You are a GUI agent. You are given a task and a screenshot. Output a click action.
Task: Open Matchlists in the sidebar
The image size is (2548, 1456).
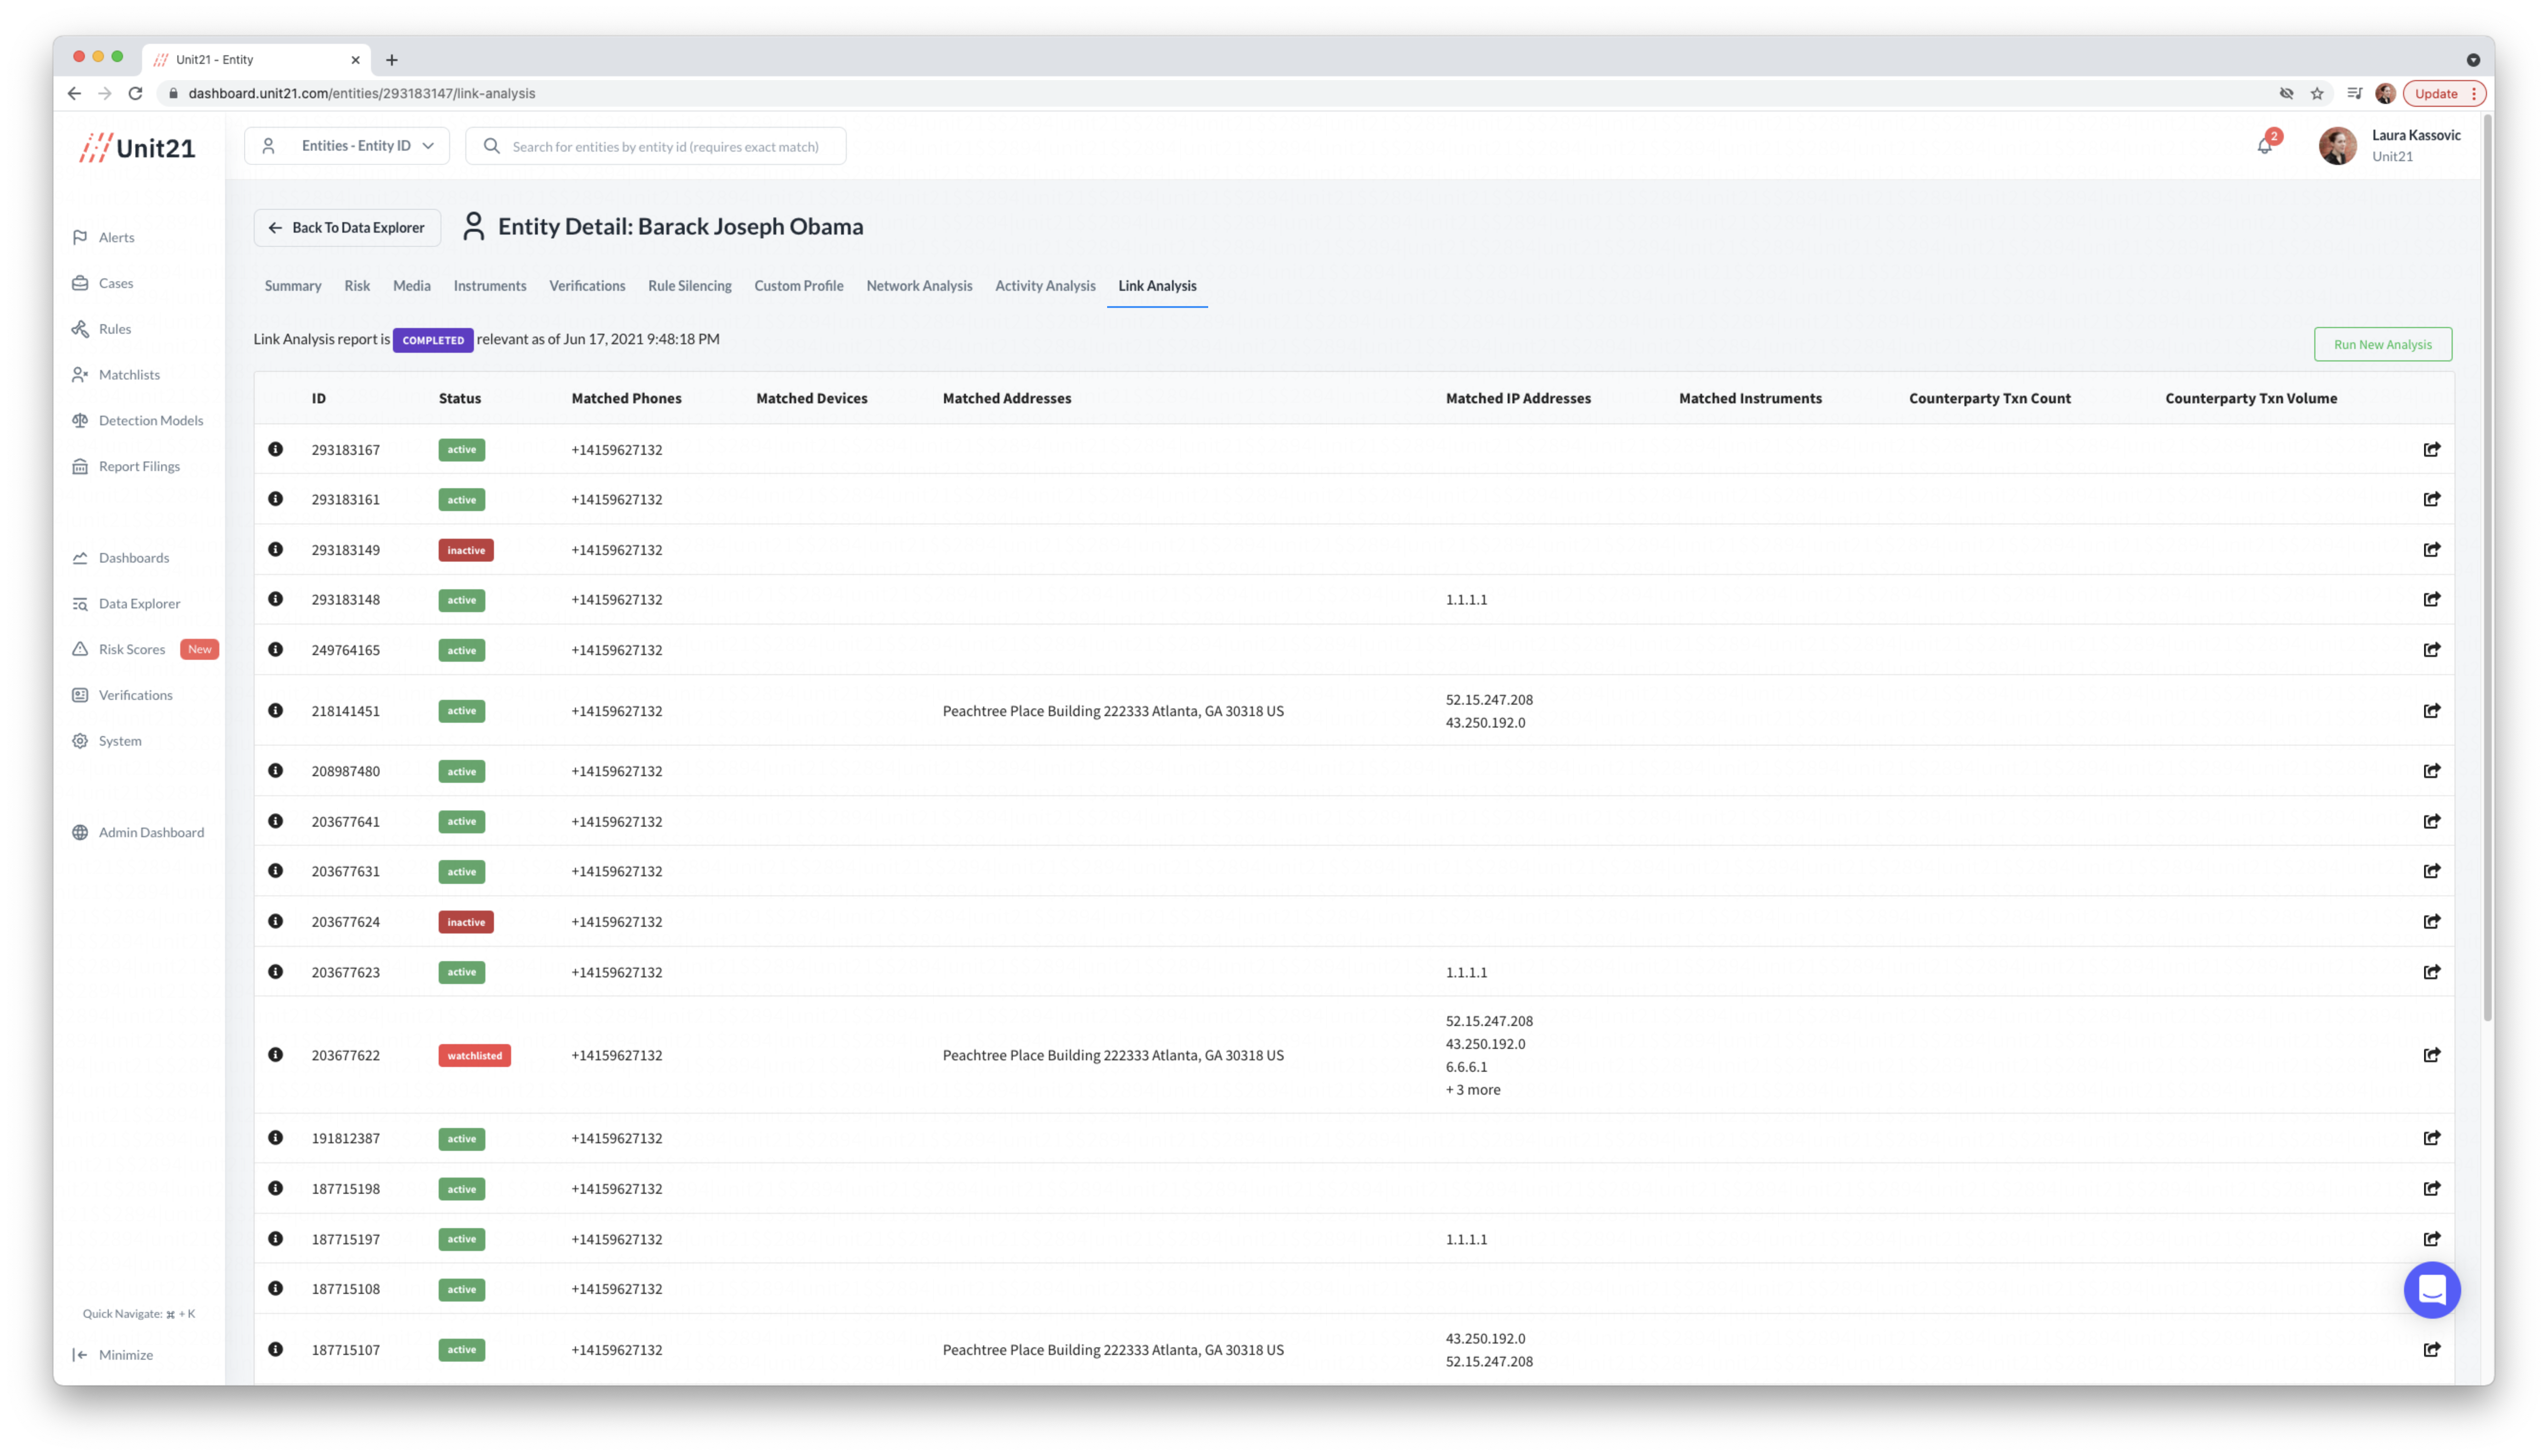tap(129, 374)
